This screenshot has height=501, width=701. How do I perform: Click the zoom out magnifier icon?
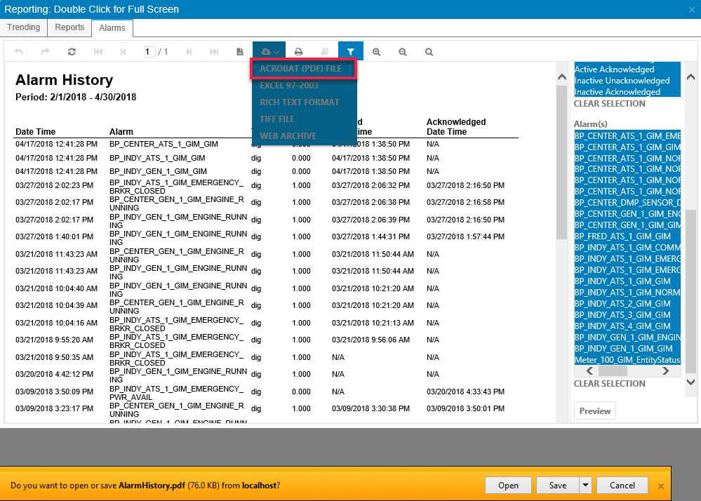click(x=403, y=52)
